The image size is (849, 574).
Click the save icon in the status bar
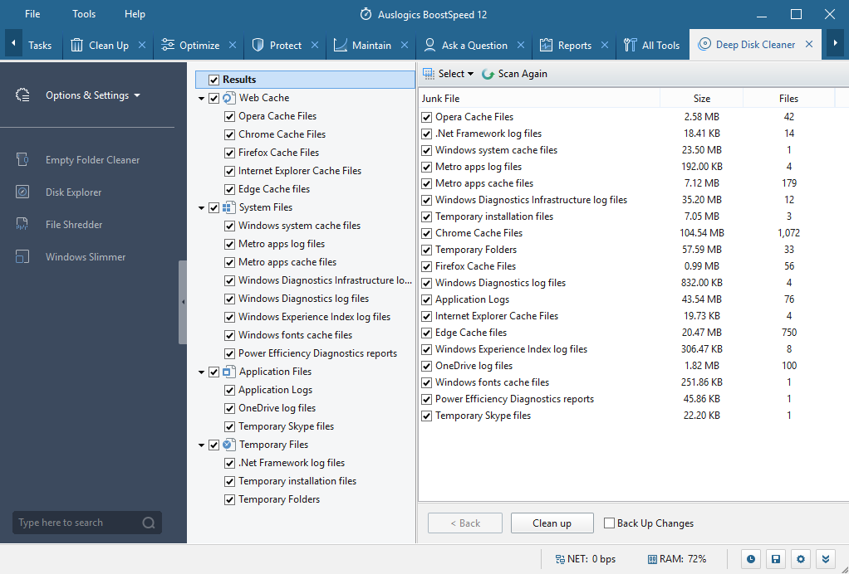(x=775, y=559)
